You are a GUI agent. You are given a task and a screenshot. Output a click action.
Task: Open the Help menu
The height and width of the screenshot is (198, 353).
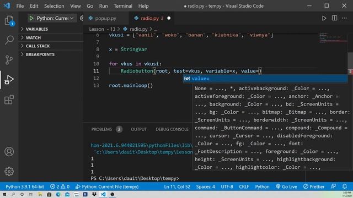click(x=143, y=6)
